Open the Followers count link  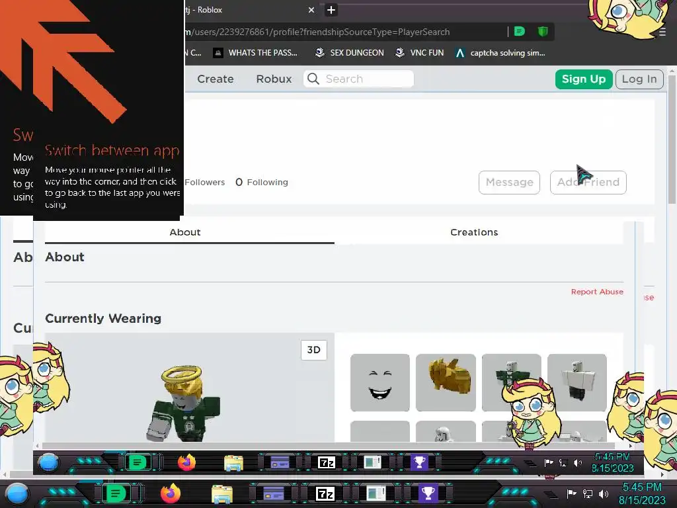(x=205, y=183)
